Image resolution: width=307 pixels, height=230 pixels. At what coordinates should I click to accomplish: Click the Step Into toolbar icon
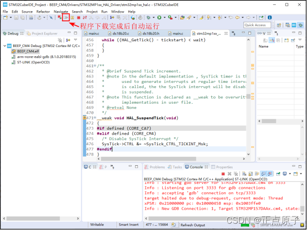[x=91, y=17]
